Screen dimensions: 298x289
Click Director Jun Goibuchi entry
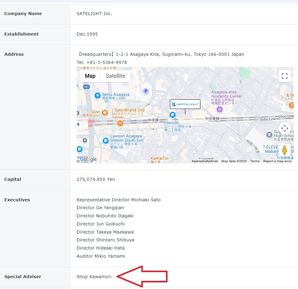pyautogui.click(x=101, y=224)
